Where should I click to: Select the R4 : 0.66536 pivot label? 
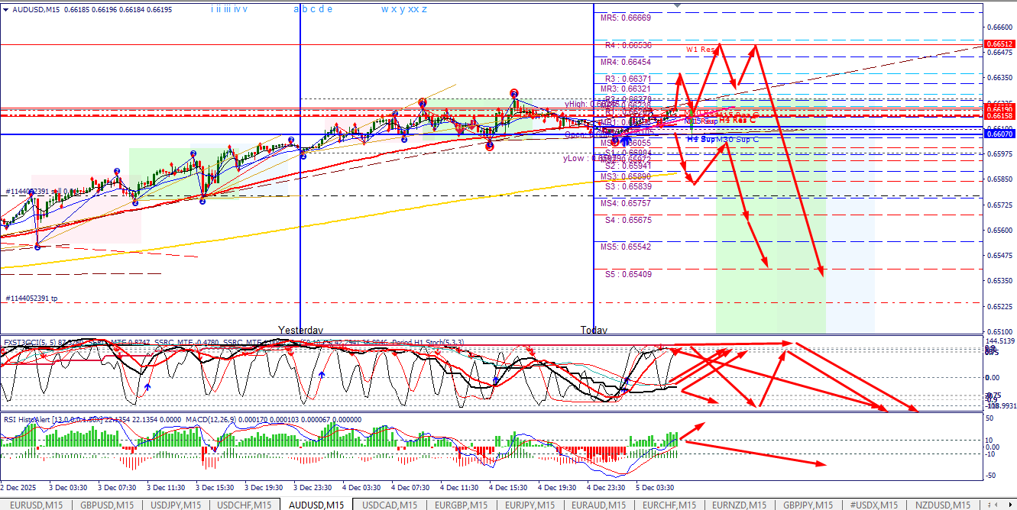tap(629, 45)
